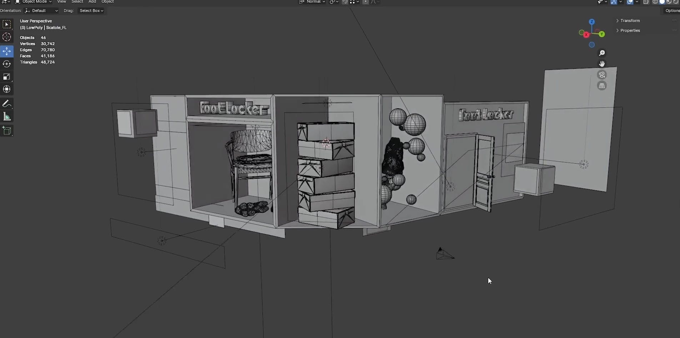
Task: Select the Annotate pencil tool
Action: [7, 104]
